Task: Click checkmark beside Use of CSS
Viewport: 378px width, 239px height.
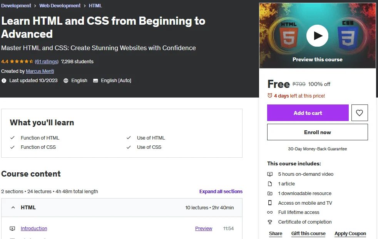Action: [x=129, y=147]
